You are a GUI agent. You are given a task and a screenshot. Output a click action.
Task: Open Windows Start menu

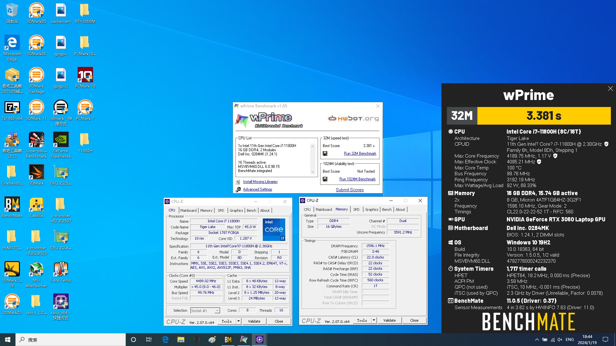coord(8,340)
